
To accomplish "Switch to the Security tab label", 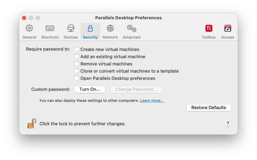I will pyautogui.click(x=90, y=37).
